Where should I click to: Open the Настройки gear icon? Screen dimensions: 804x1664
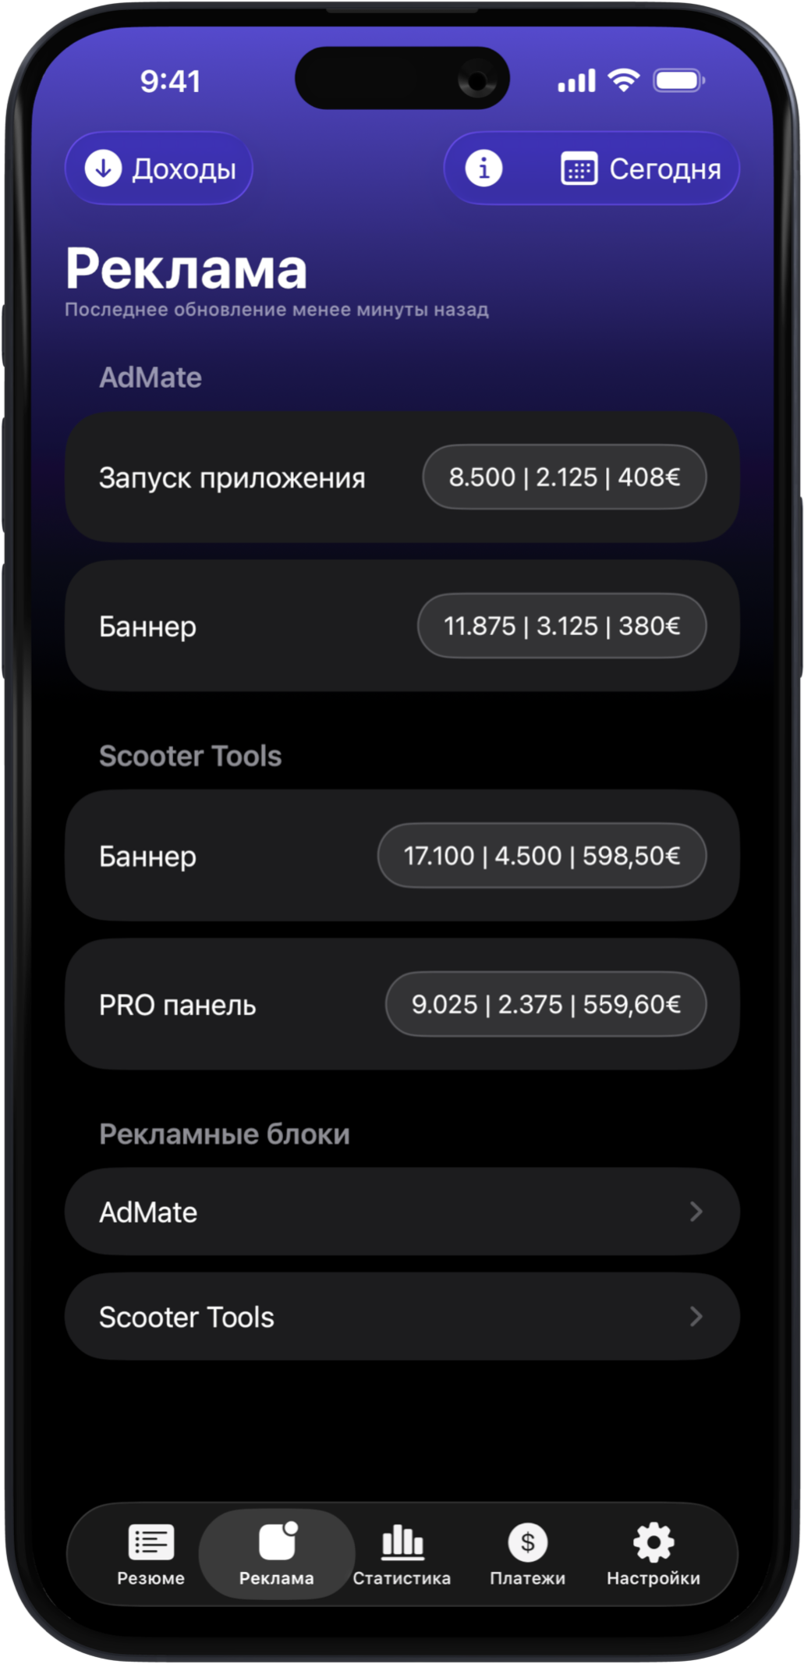coord(653,1542)
